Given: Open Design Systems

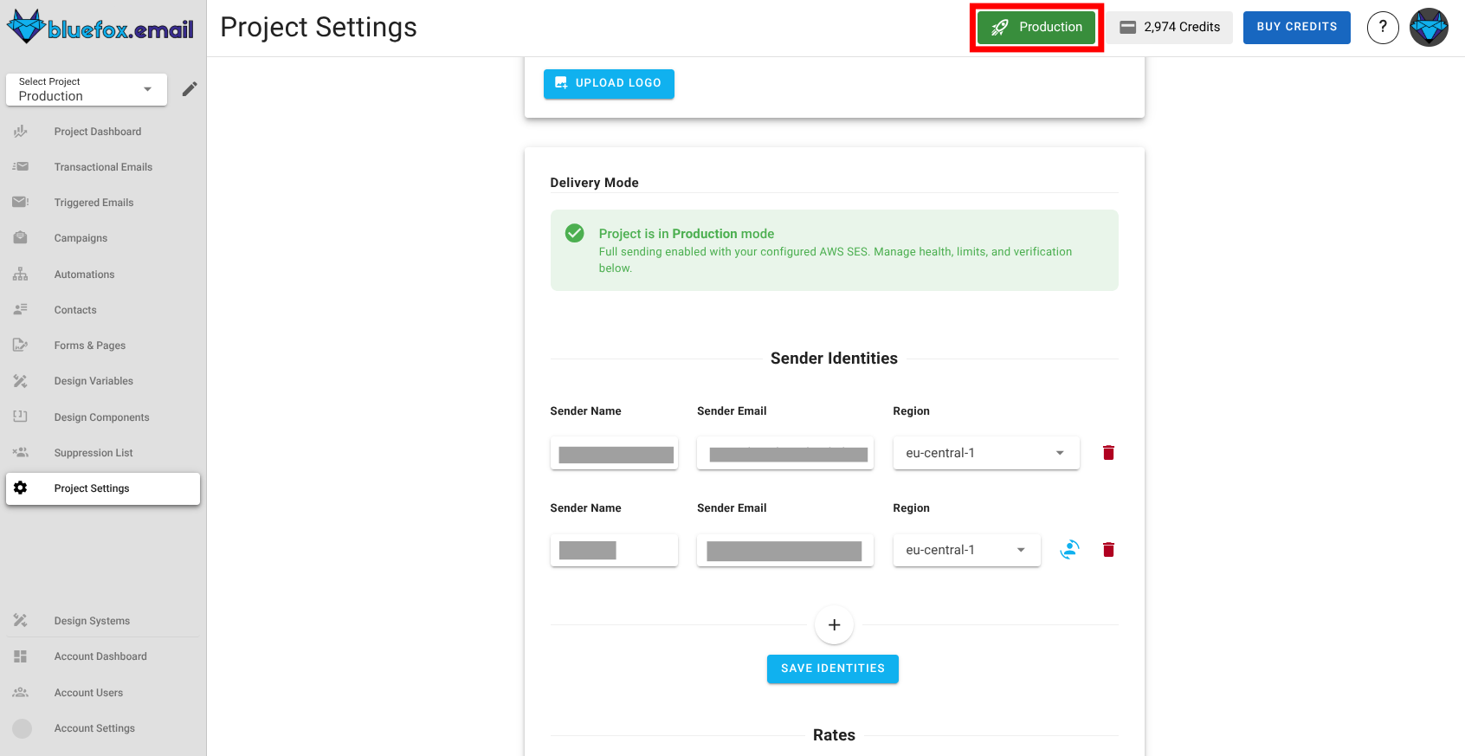Looking at the screenshot, I should [x=92, y=621].
